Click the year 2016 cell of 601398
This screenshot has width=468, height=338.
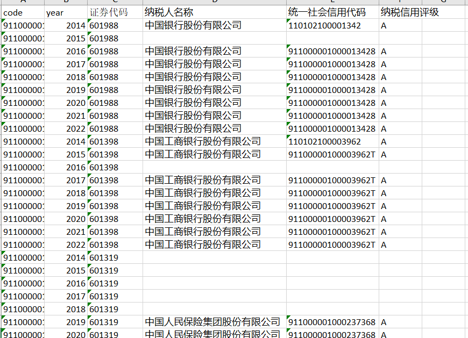coord(65,167)
